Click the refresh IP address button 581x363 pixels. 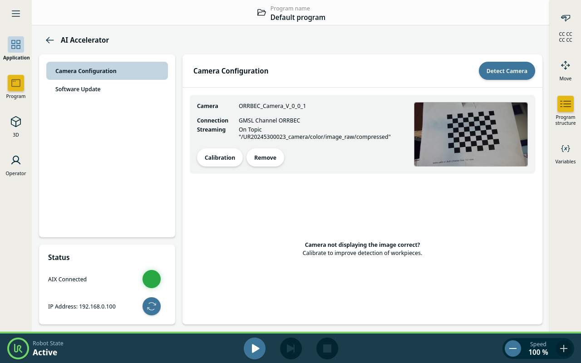[x=152, y=306]
